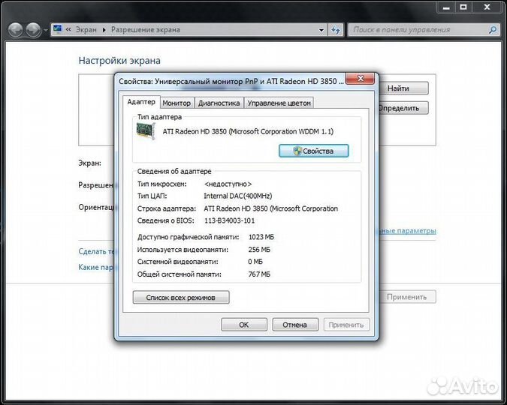Select the Экран breadcrumb in the address bar
The height and width of the screenshot is (405, 507).
point(86,30)
